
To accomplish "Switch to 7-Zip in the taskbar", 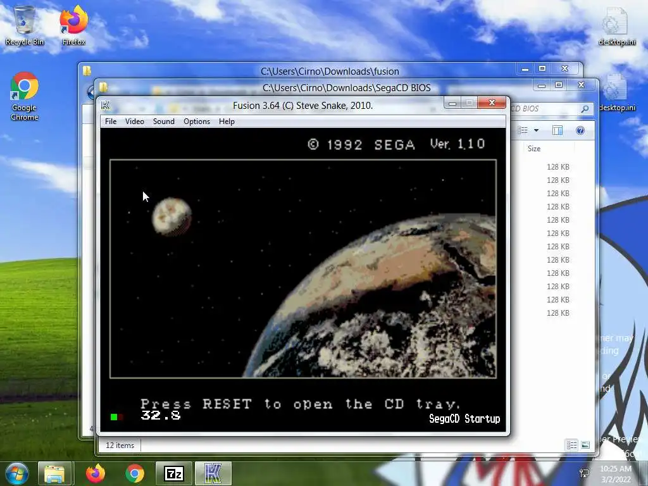I will click(174, 474).
